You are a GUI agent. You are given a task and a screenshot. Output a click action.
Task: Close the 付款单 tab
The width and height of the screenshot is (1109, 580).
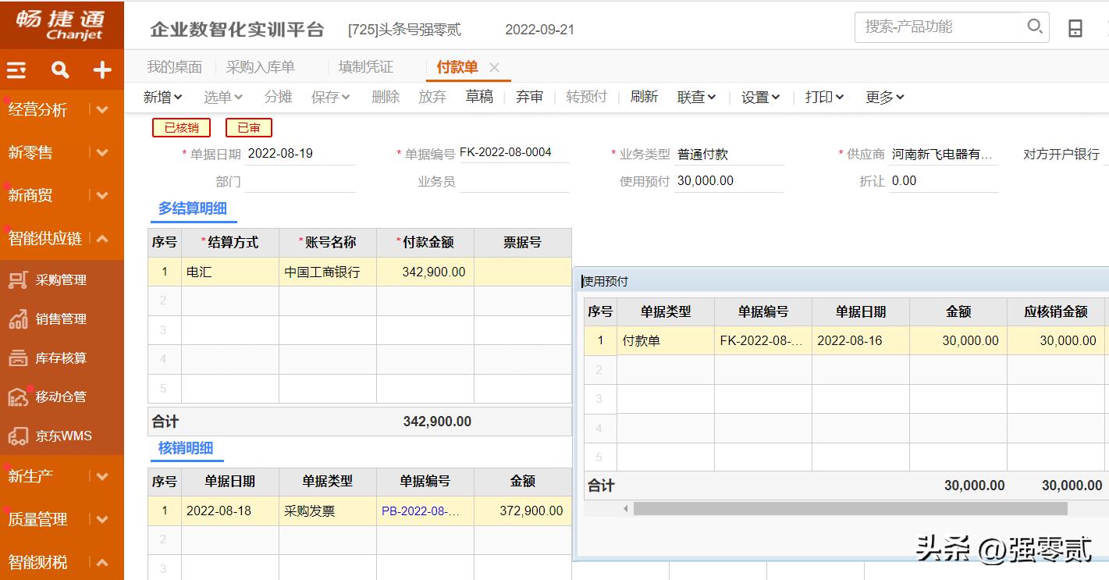coord(494,68)
